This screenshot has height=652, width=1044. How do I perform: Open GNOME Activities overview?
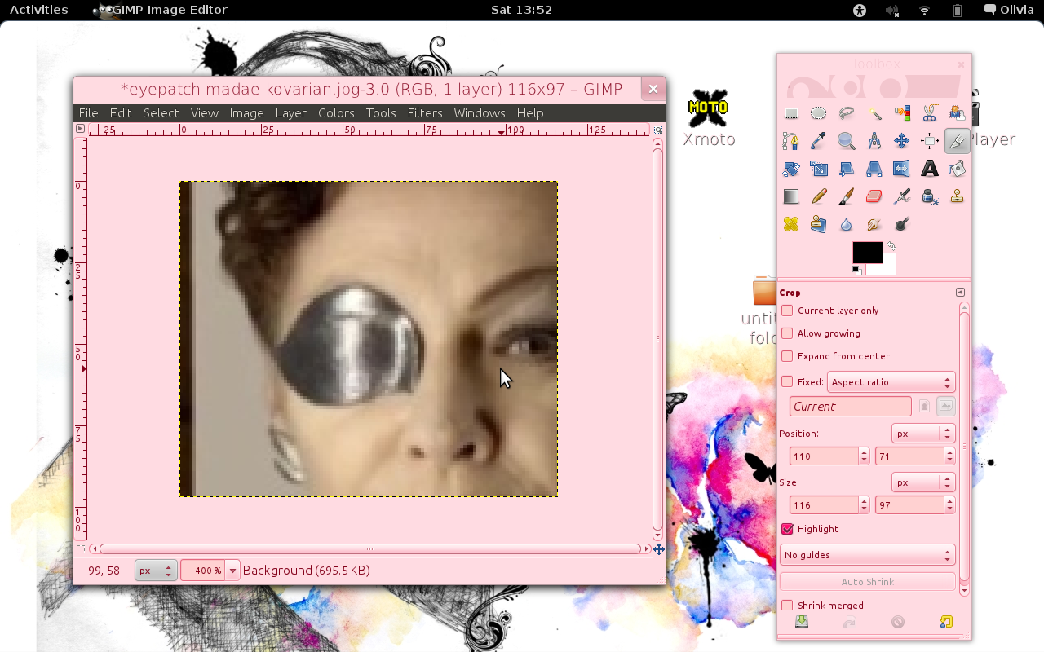(x=39, y=10)
